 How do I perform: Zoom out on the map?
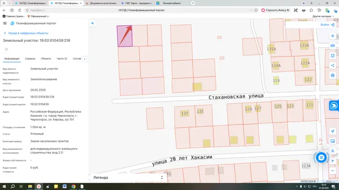coord(333,170)
